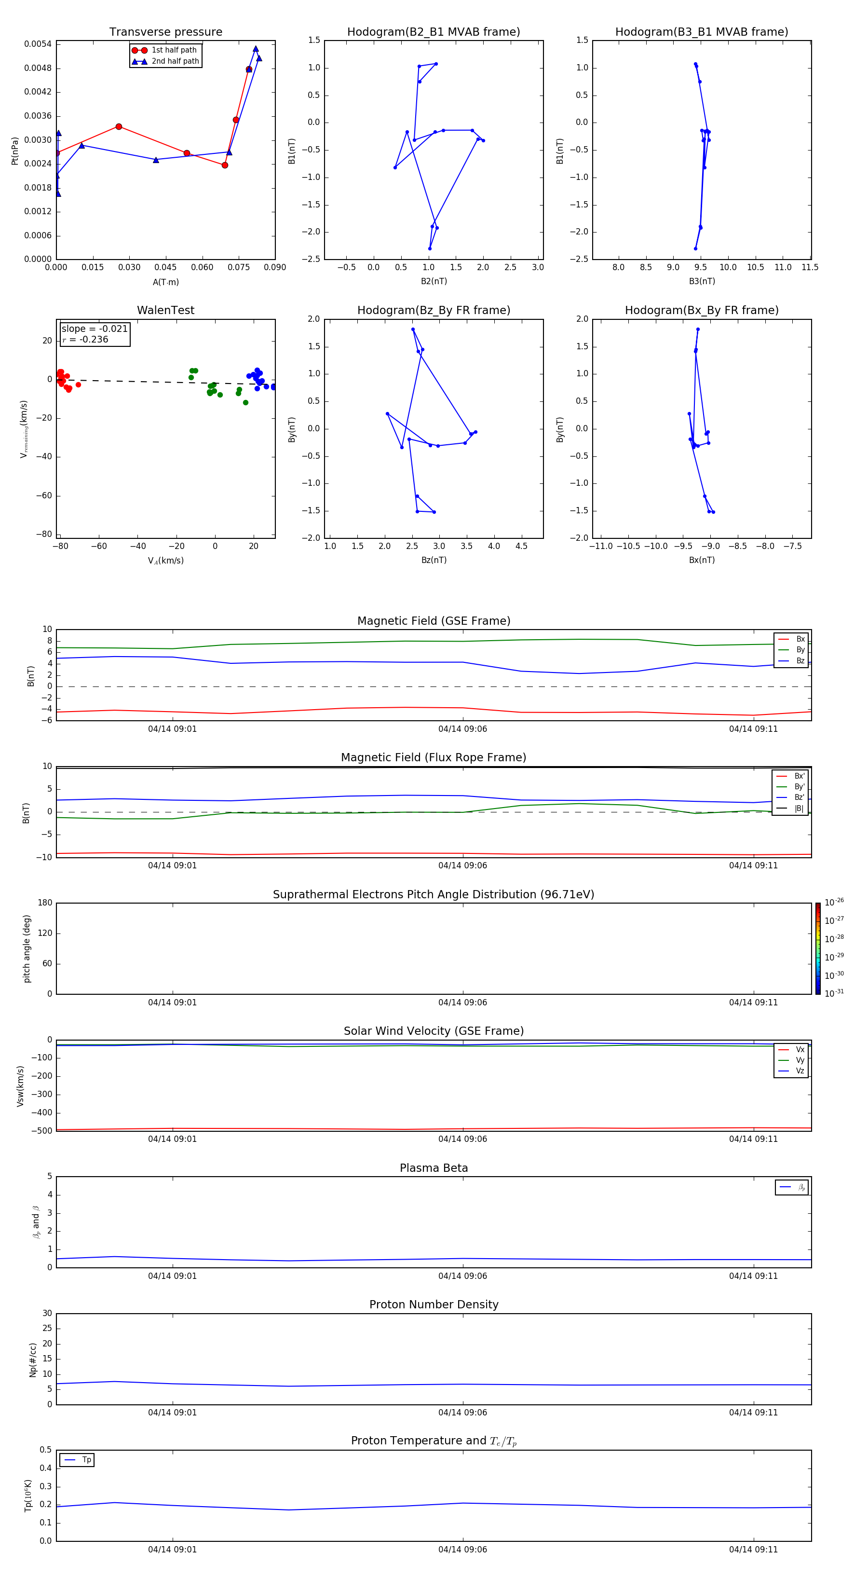The width and height of the screenshot is (868, 1592).
Task: Select the Vy legend entry
Action: (791, 1060)
